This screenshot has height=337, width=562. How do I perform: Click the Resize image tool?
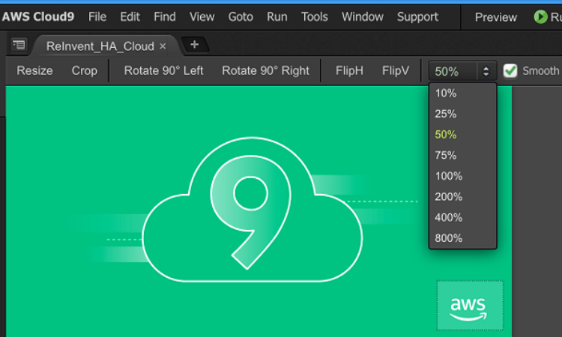point(34,70)
